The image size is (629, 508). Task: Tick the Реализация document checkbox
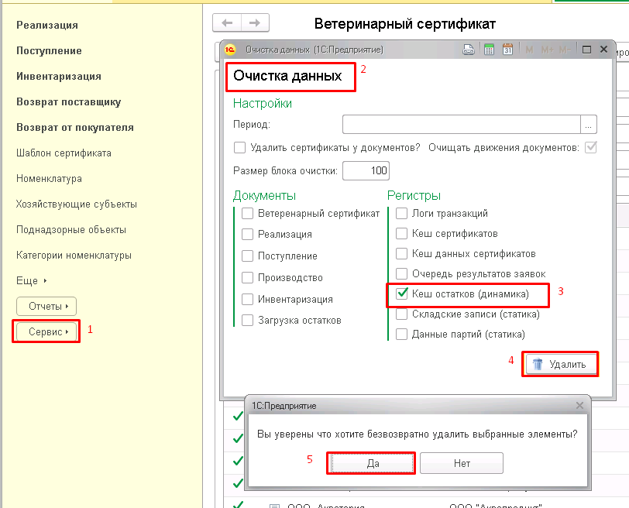point(248,234)
